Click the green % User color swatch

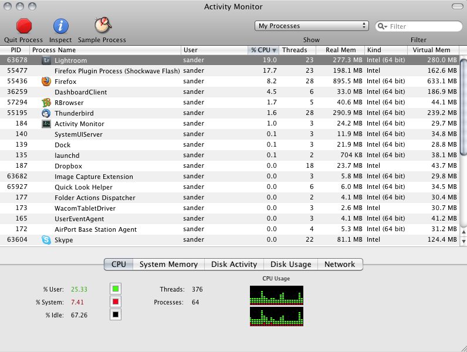point(116,289)
